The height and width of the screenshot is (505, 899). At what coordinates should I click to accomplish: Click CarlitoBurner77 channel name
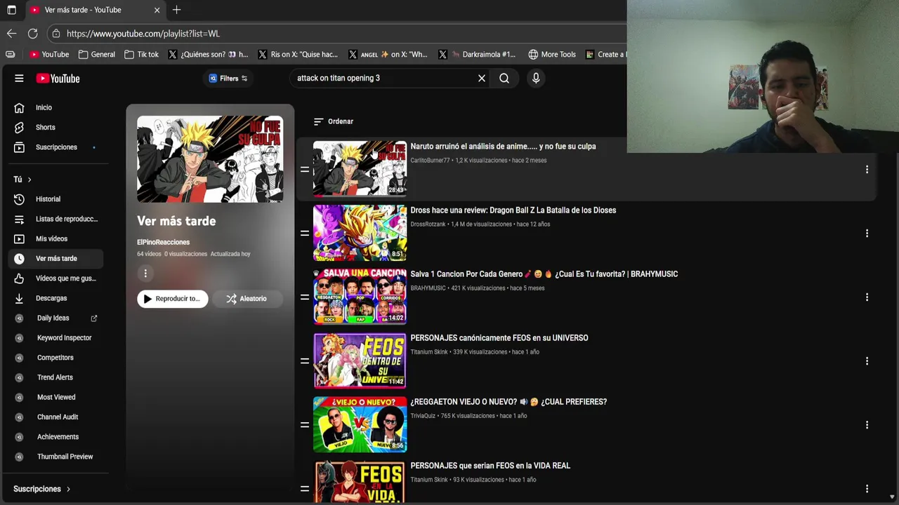(430, 161)
